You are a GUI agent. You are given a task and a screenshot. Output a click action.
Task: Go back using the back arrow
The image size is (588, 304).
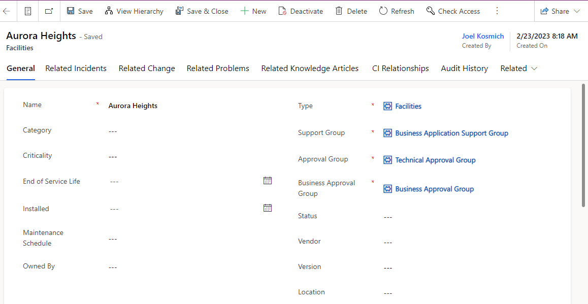[x=7, y=11]
